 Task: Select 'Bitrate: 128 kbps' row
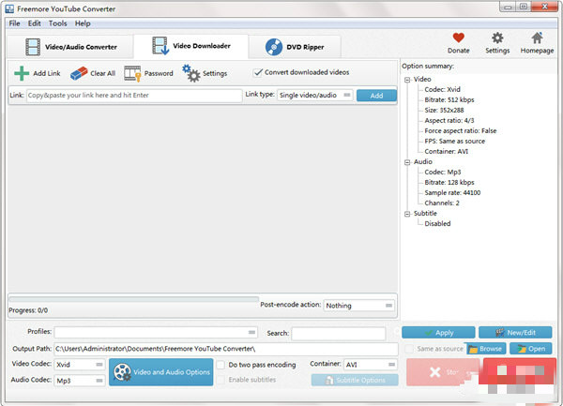click(x=449, y=183)
